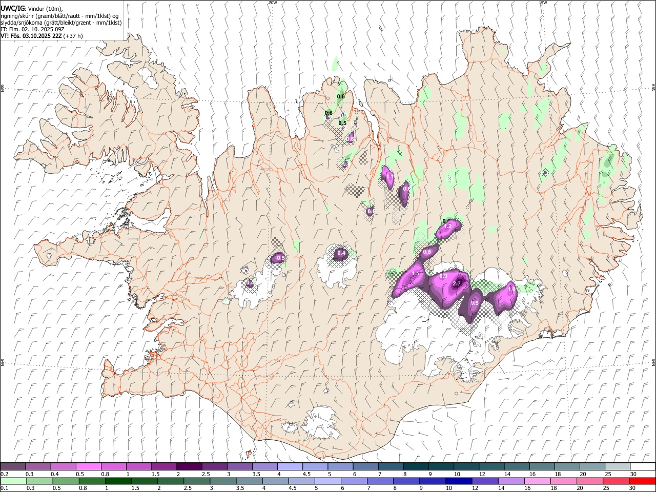The height and width of the screenshot is (492, 656).
Task: Pick the lavender snow swatch between 4 and 4.5
Action: [289, 467]
